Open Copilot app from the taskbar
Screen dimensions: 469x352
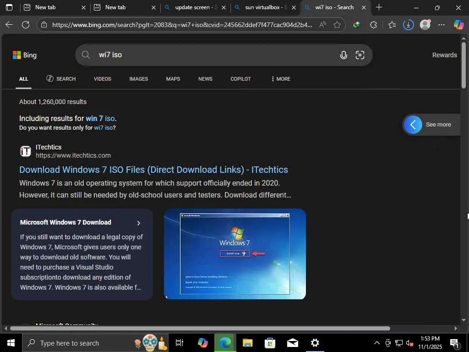[203, 343]
